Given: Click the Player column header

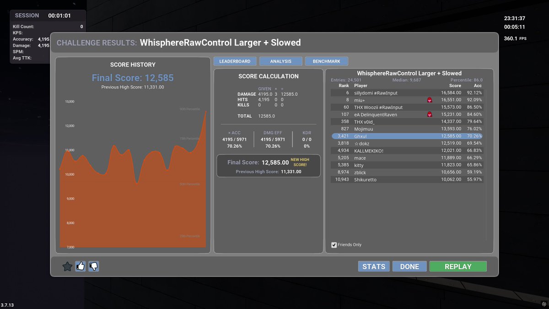Looking at the screenshot, I should 361,86.
